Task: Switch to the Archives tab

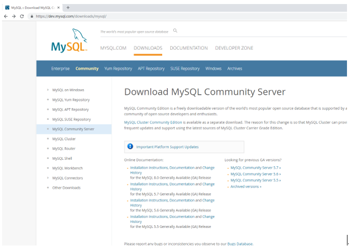Action: (234, 69)
